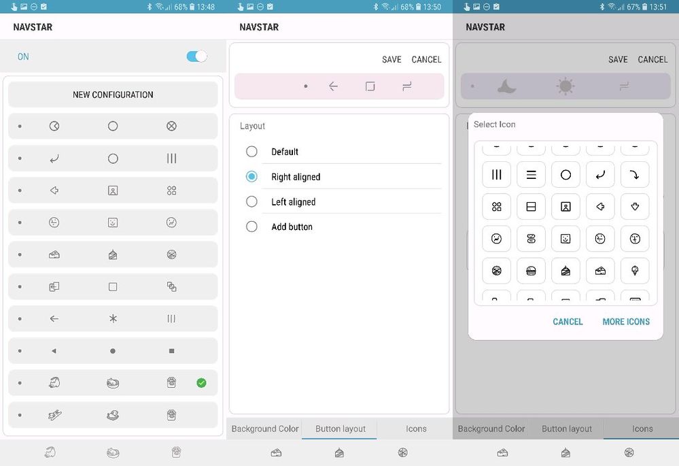Tap pizza icon in Button layout screen navigation bar

(403, 452)
